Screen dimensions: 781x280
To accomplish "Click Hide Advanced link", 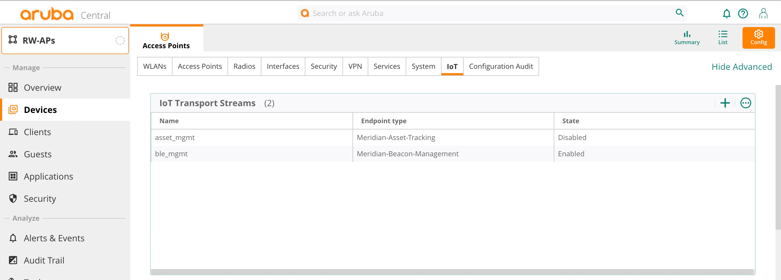I will (742, 67).
